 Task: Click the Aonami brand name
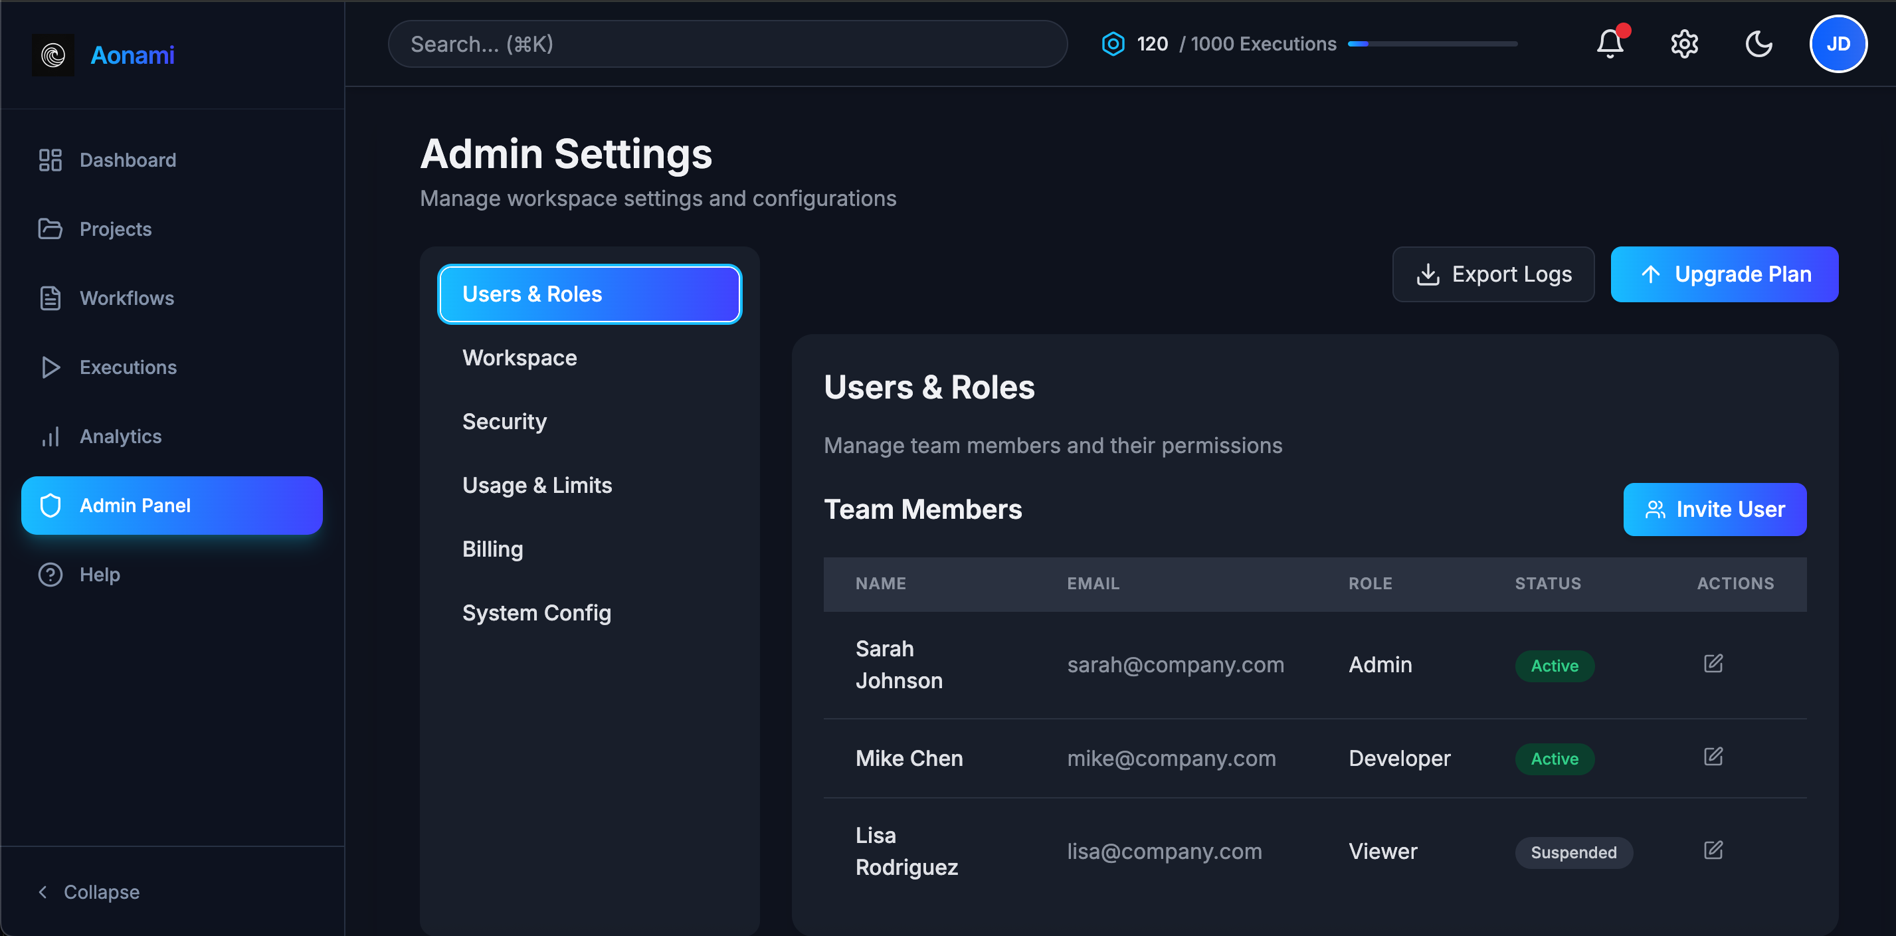click(132, 55)
